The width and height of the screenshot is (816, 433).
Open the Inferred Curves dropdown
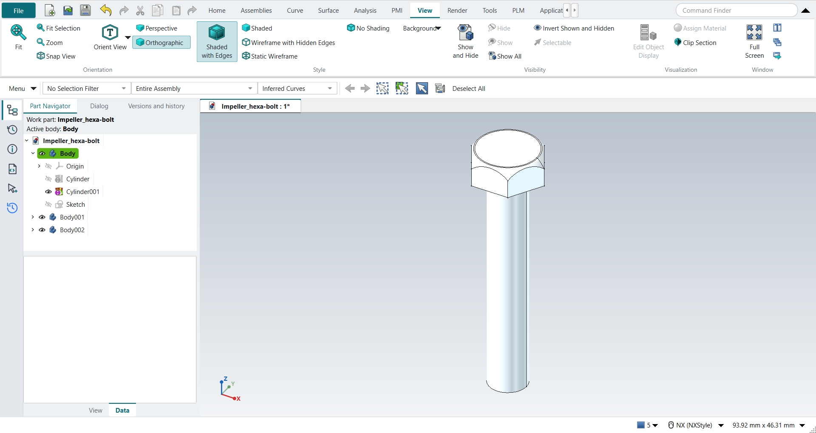[297, 88]
